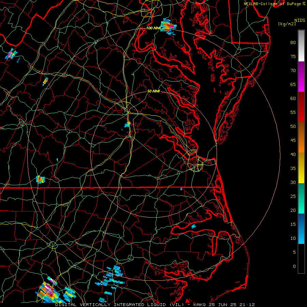Click the 55 value on the color scale
The image size is (307, 307).
coord(293,112)
